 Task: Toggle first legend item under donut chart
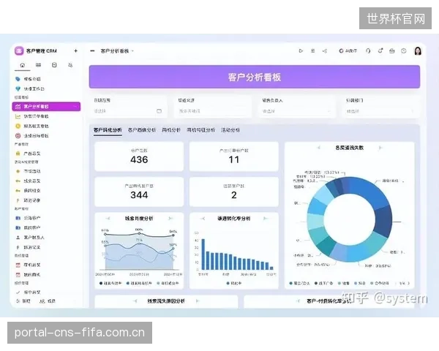[x=299, y=283]
